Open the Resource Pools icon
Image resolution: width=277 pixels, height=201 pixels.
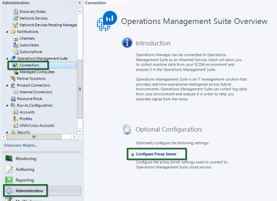coord(13,99)
